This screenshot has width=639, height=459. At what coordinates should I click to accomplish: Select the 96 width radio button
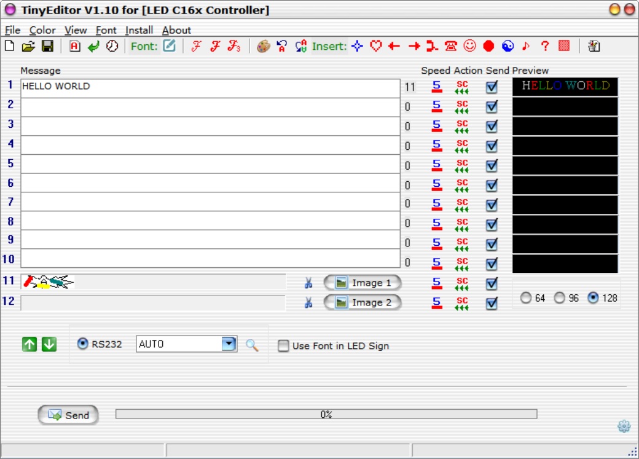click(x=560, y=298)
